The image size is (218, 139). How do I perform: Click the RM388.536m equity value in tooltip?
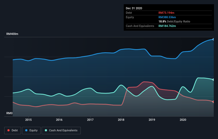(167, 17)
